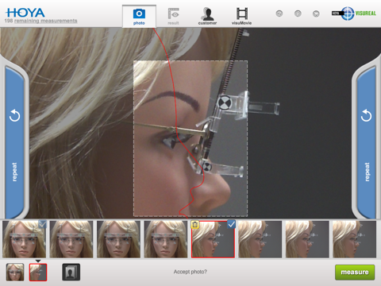Toggle checkmark on the red-bordered side photo

231,225
